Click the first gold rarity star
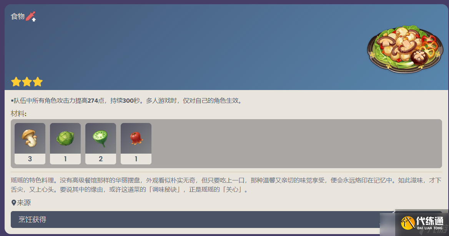Image resolution: width=449 pixels, height=236 pixels. tap(16, 82)
